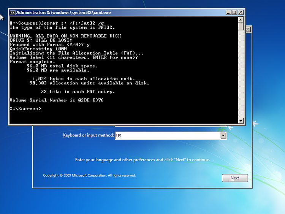Viewport: 285px width, 214px height.
Task: Click '1,024 bytes in each allocation unit.' line
Action: (84, 79)
